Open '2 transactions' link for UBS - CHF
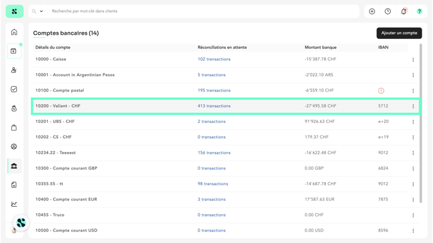This screenshot has height=243, width=433. click(x=211, y=122)
